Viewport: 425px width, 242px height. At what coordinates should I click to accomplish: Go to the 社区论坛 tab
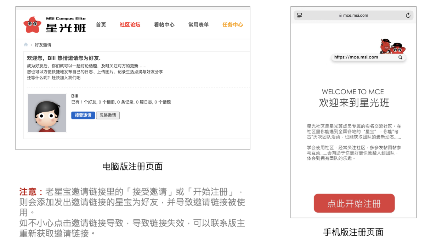pos(130,24)
